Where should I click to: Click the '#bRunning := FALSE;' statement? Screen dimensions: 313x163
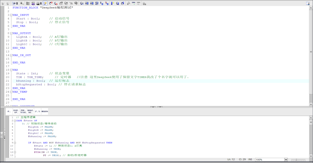42,136
